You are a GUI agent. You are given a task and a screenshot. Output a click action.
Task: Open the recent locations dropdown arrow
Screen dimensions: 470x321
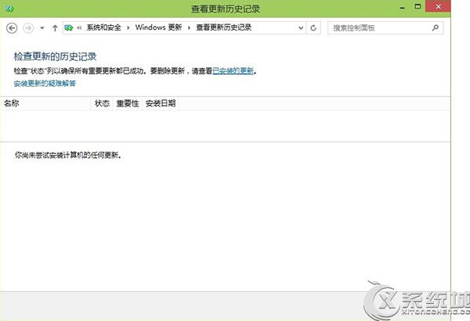[42, 28]
